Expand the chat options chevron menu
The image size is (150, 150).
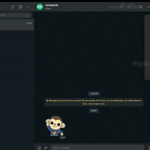pyautogui.click(x=149, y=7)
